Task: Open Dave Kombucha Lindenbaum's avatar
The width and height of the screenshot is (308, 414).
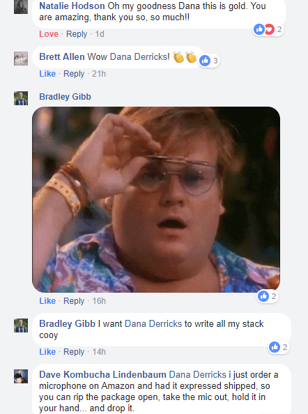Action: click(21, 376)
